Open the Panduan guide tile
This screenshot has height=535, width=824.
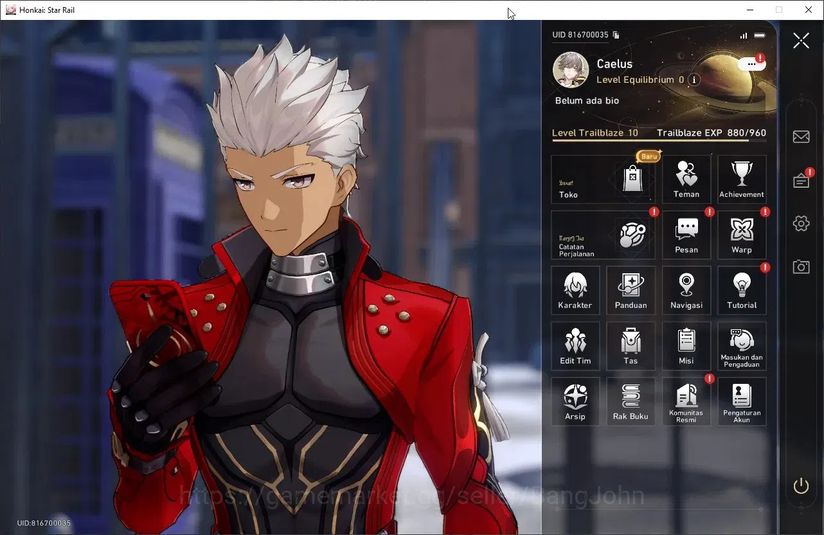coord(631,291)
